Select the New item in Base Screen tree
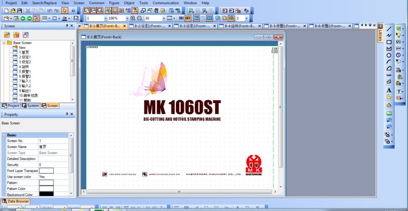Viewport: 408px width, 211px height. pos(22,47)
